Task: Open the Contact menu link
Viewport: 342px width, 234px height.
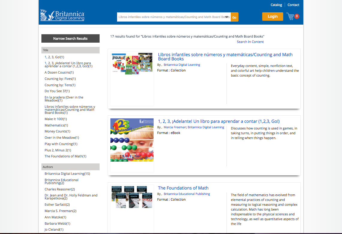Action: coord(293,5)
